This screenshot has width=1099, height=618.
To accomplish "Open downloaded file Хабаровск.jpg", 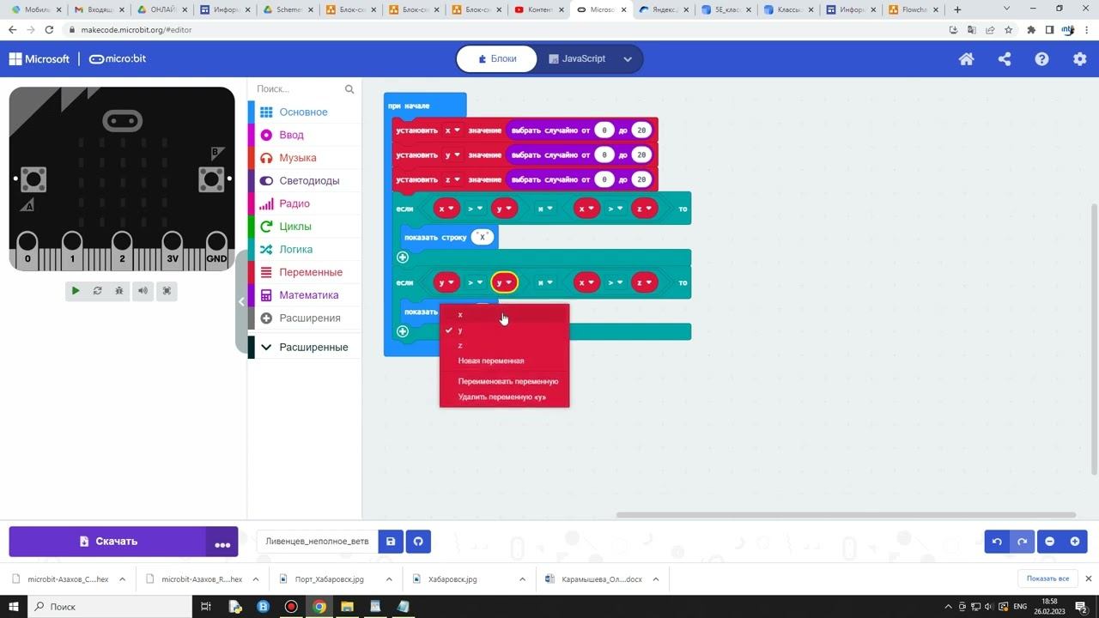I will pos(452,579).
